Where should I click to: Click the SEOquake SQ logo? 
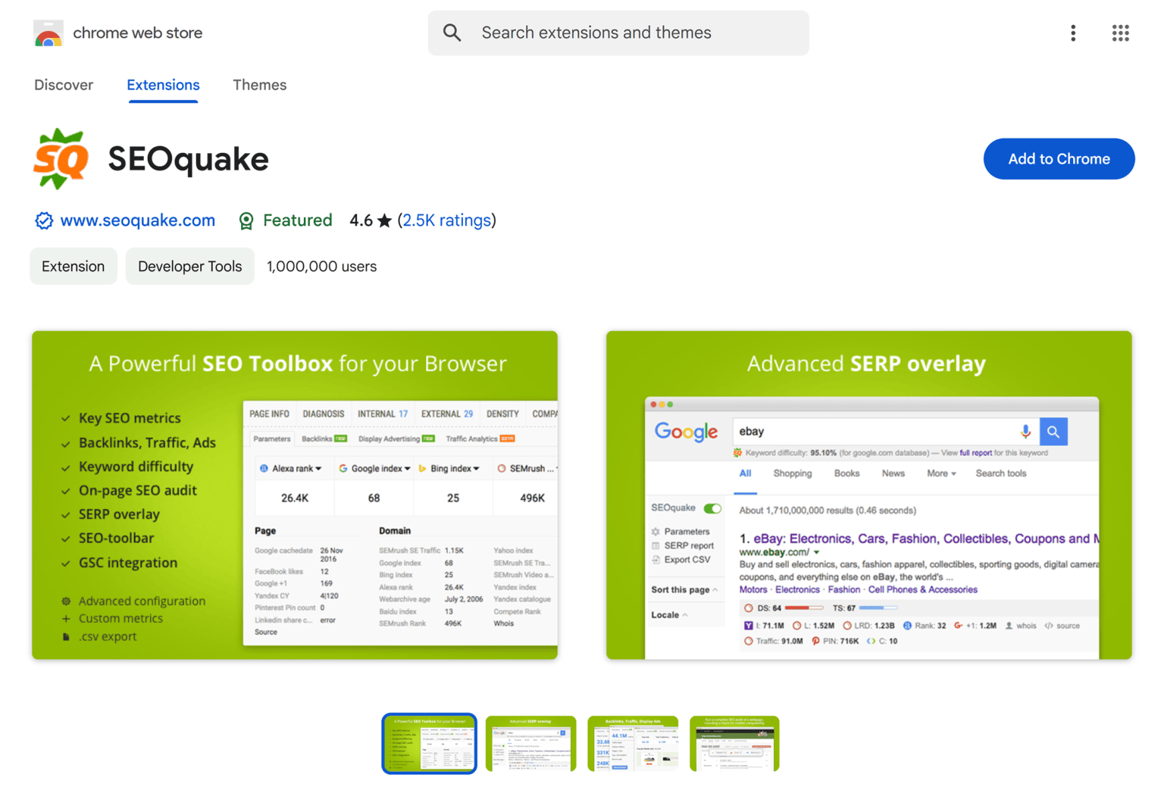[x=61, y=158]
